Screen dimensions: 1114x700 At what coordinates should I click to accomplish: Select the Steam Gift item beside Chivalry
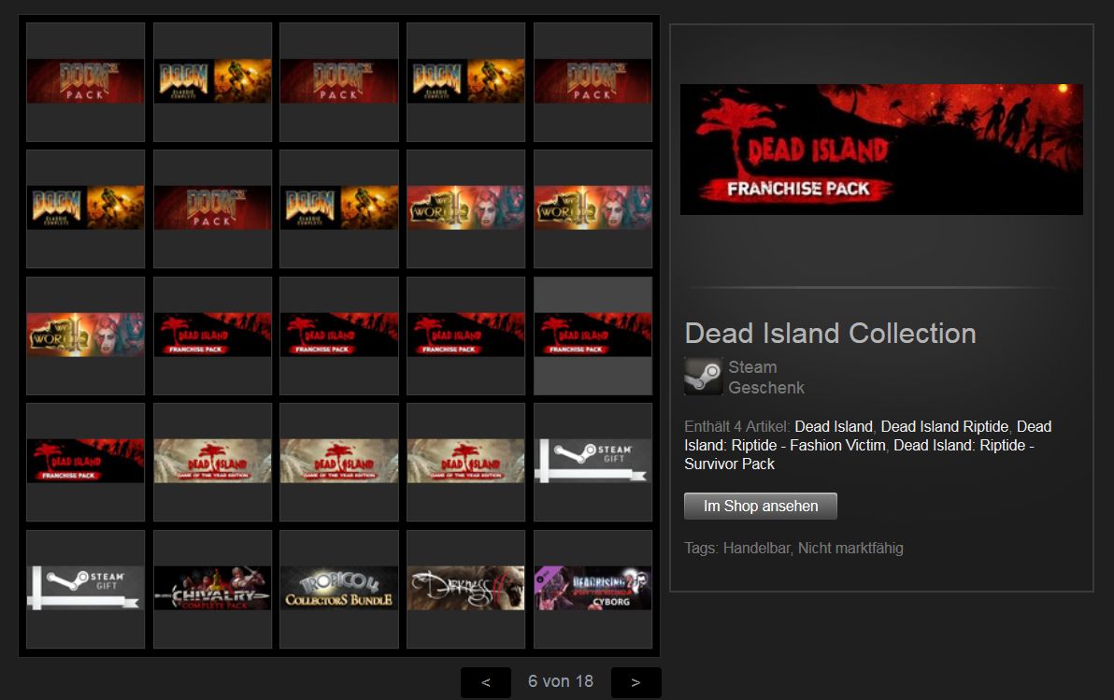coord(85,589)
